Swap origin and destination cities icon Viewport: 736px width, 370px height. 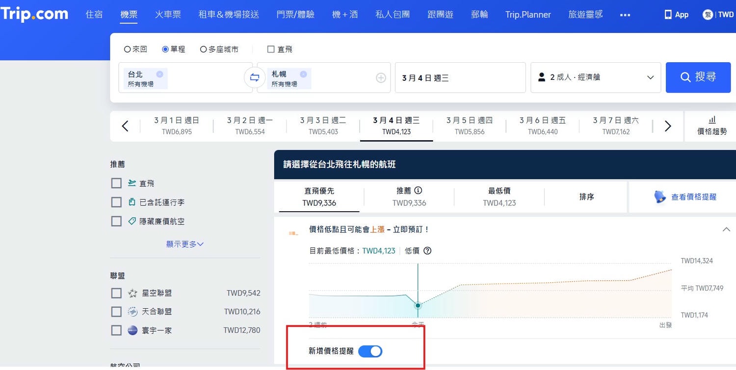click(255, 77)
